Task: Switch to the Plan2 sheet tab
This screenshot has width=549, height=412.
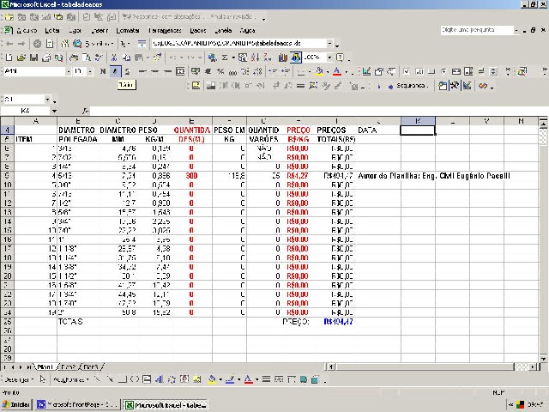Action: [69, 367]
